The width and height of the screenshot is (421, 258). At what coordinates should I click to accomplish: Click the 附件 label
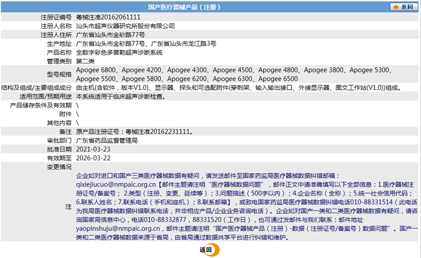point(65,114)
